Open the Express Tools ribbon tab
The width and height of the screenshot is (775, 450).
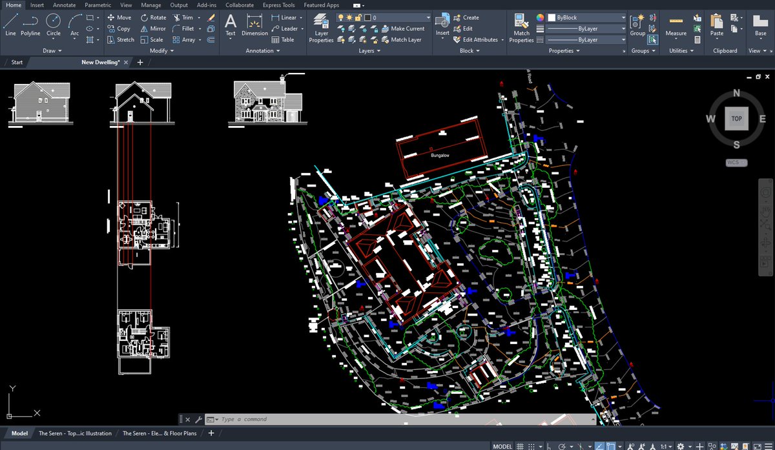[x=279, y=5]
